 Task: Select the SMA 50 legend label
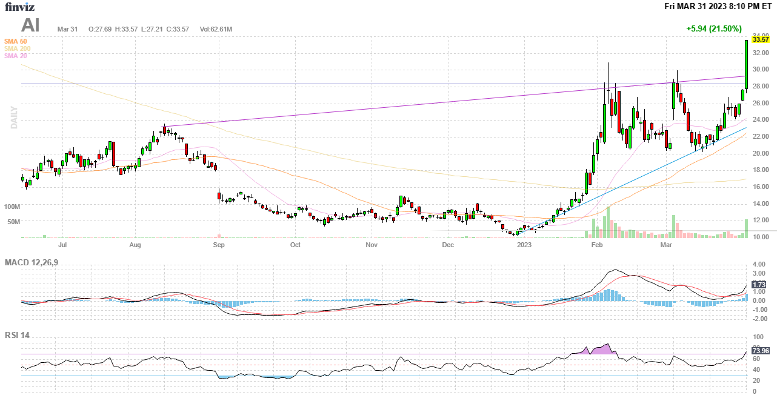[15, 41]
